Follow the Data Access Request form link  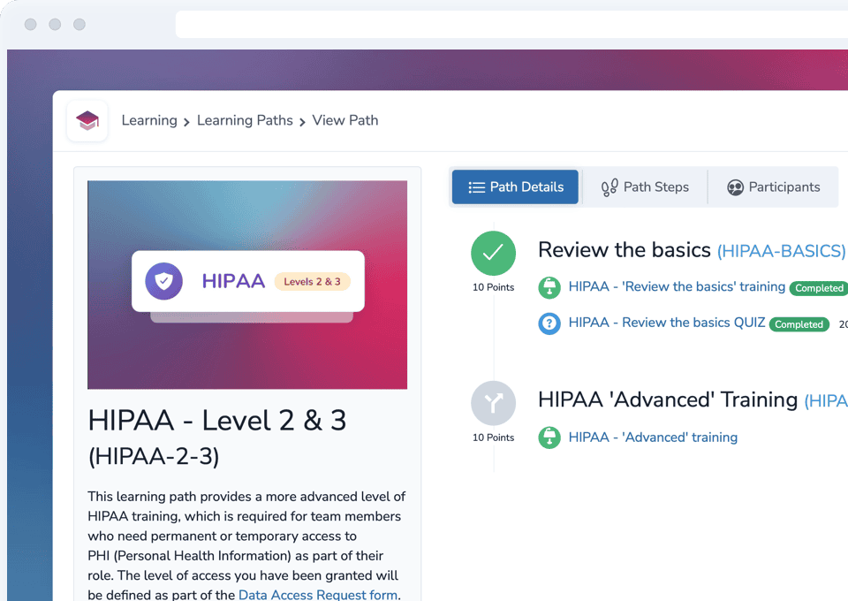(x=318, y=594)
